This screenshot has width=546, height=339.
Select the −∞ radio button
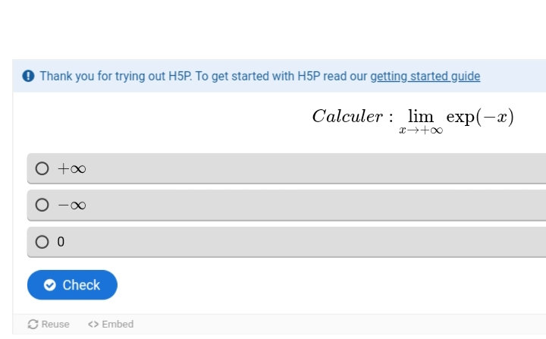tap(42, 205)
